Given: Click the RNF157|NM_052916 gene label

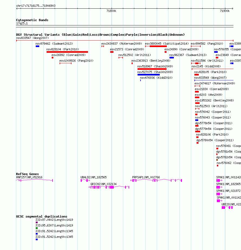Looking at the screenshot, I should (x=29, y=177).
